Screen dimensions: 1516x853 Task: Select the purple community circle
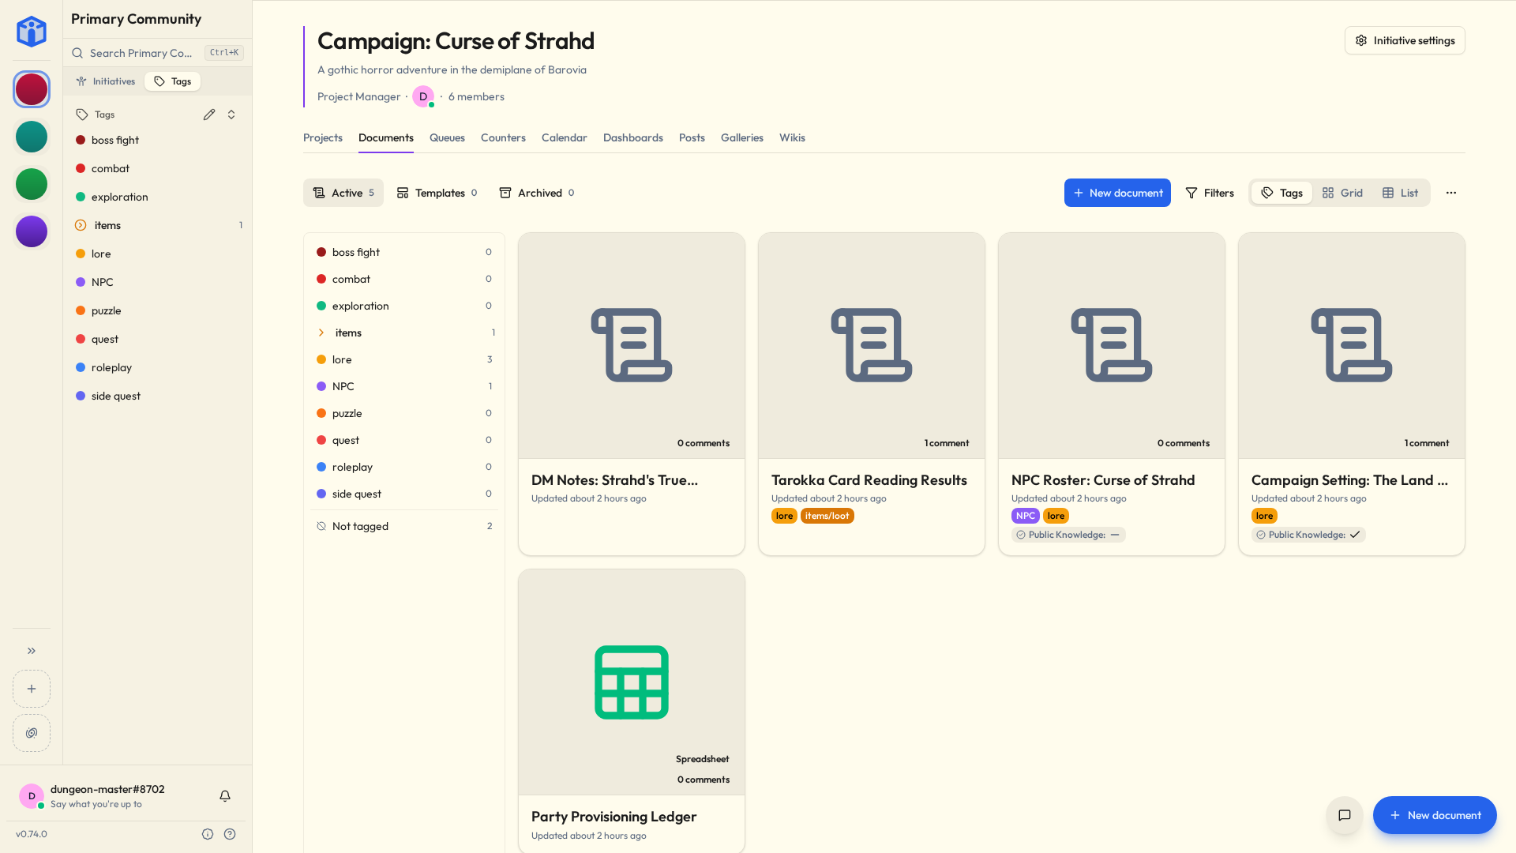click(x=32, y=231)
